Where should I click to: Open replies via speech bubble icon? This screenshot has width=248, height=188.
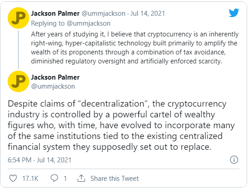[x=54, y=178]
